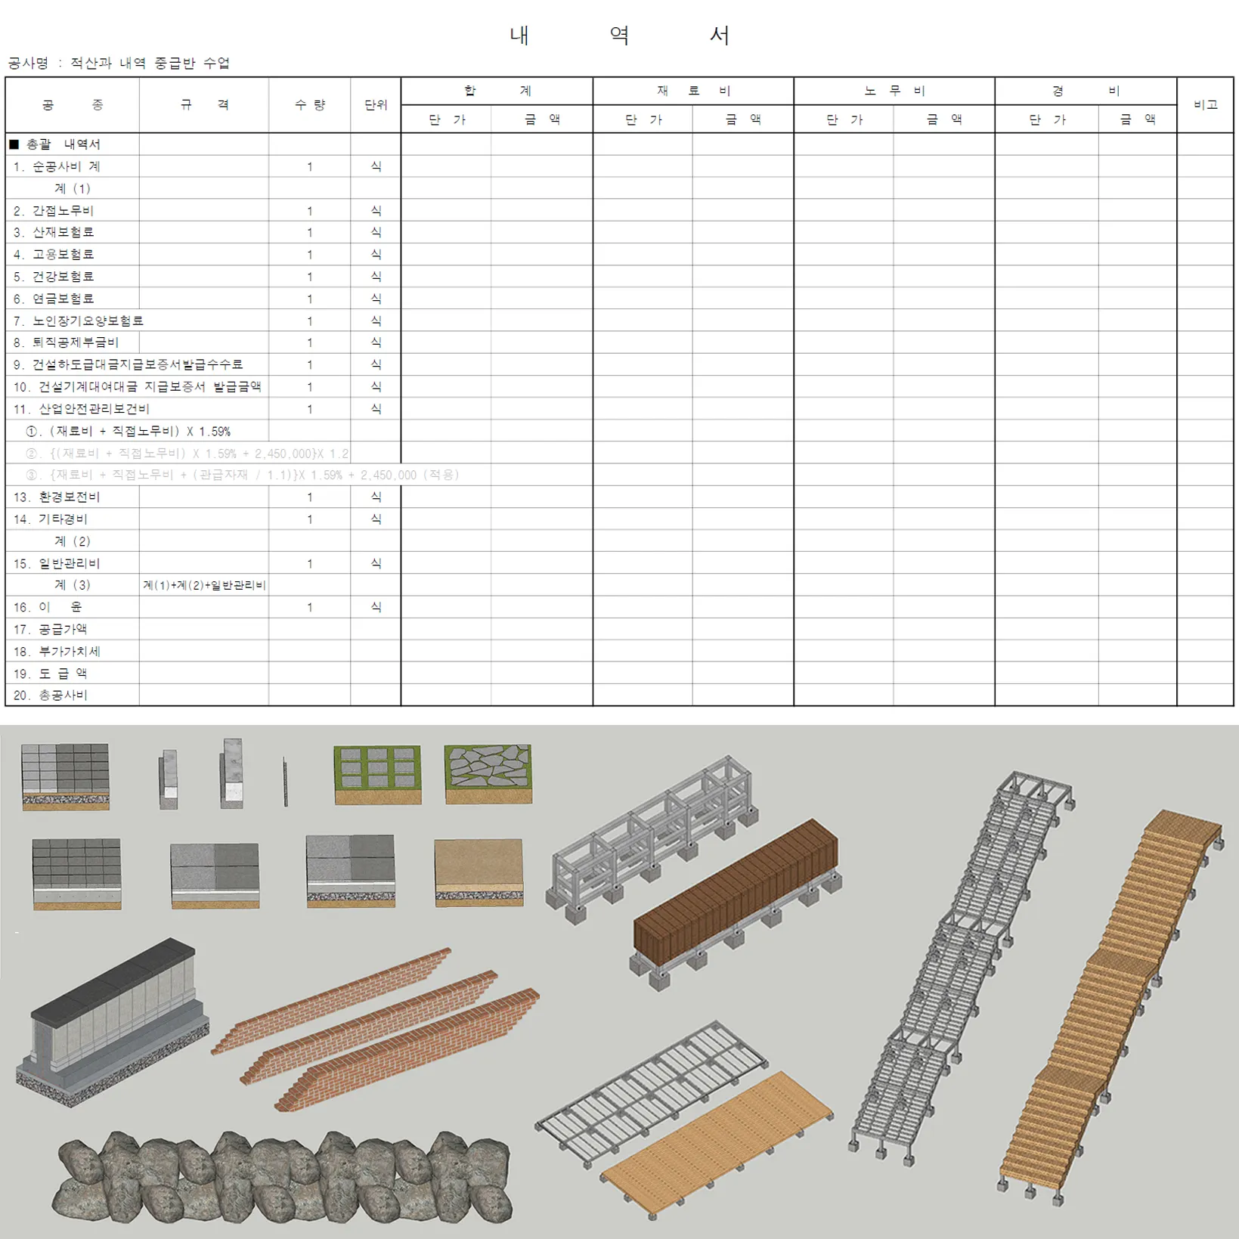Select the natural boulder stone wall model
Image resolution: width=1239 pixels, height=1239 pixels.
[x=282, y=1178]
